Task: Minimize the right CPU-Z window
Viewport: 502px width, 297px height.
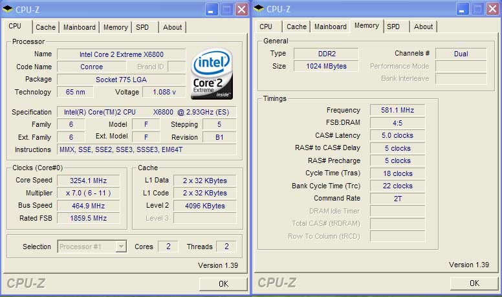Action: (x=462, y=9)
